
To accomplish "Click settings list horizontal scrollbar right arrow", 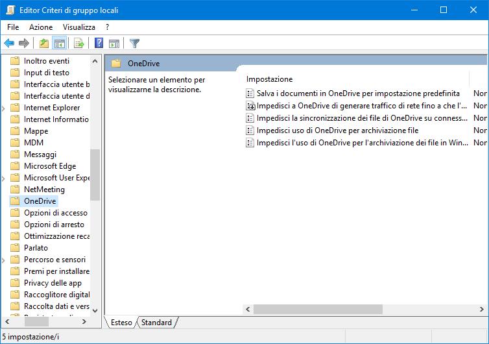I will click(481, 310).
